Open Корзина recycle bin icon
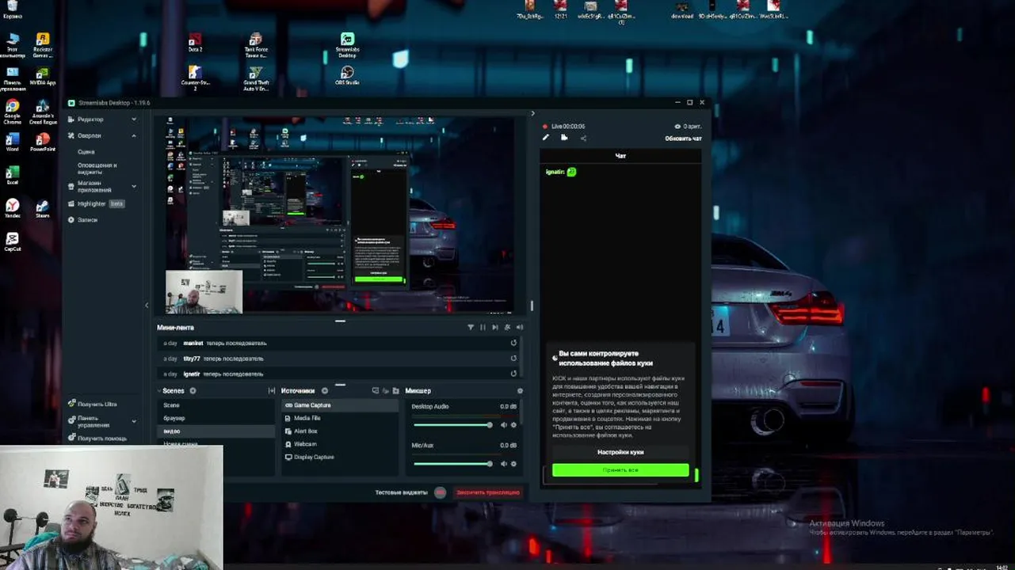This screenshot has width=1015, height=570. (x=12, y=9)
